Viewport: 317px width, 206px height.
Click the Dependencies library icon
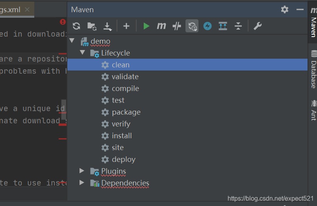(x=95, y=183)
